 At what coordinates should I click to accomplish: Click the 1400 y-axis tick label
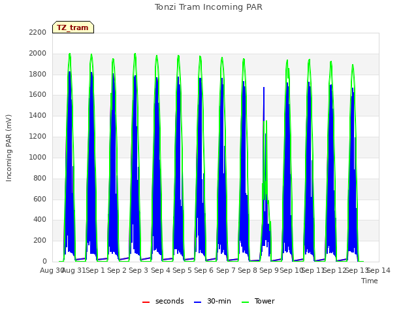click(38, 115)
